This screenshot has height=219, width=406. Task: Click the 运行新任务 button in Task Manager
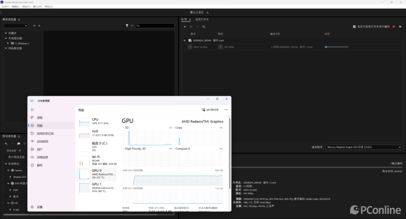point(210,110)
